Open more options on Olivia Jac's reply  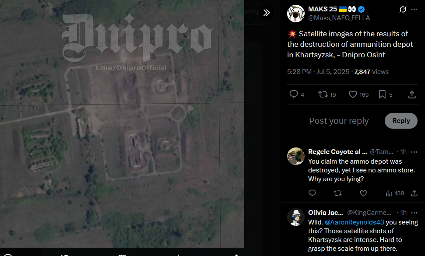tap(414, 213)
